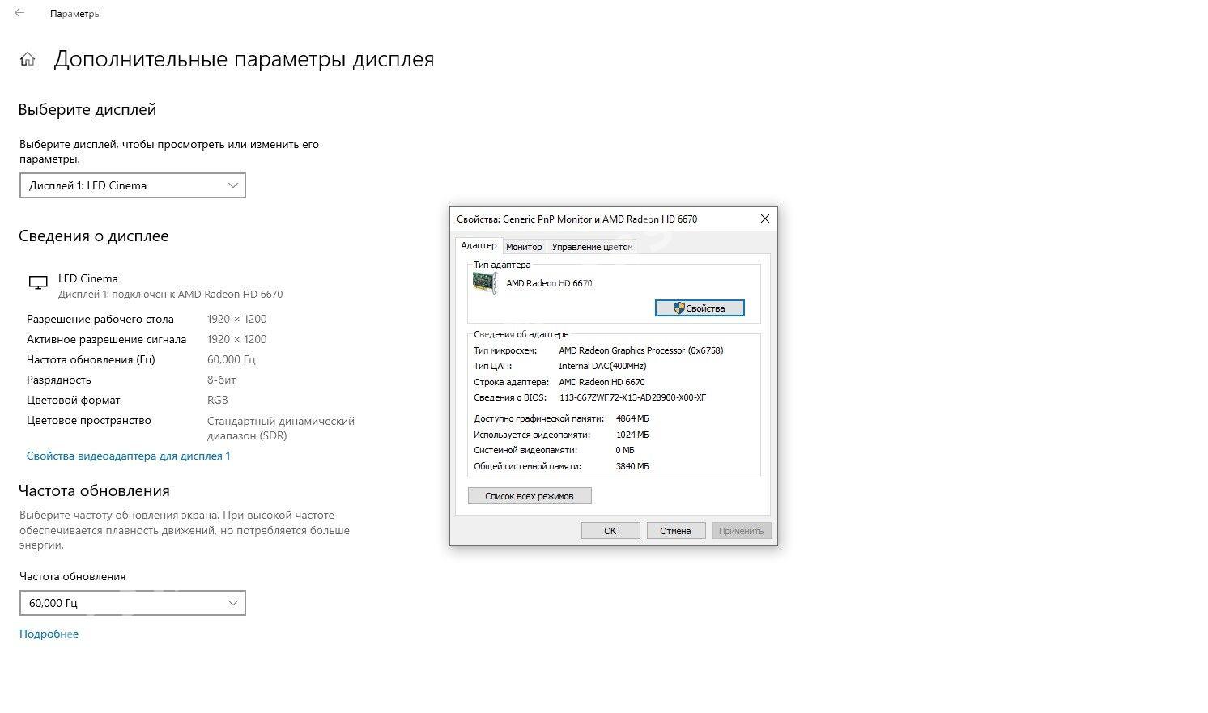This screenshot has height=713, width=1208.
Task: Close the adapter properties dialog
Action: tap(764, 219)
